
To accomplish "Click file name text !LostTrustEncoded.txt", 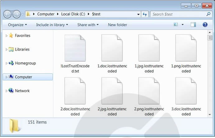I will point(75,69).
